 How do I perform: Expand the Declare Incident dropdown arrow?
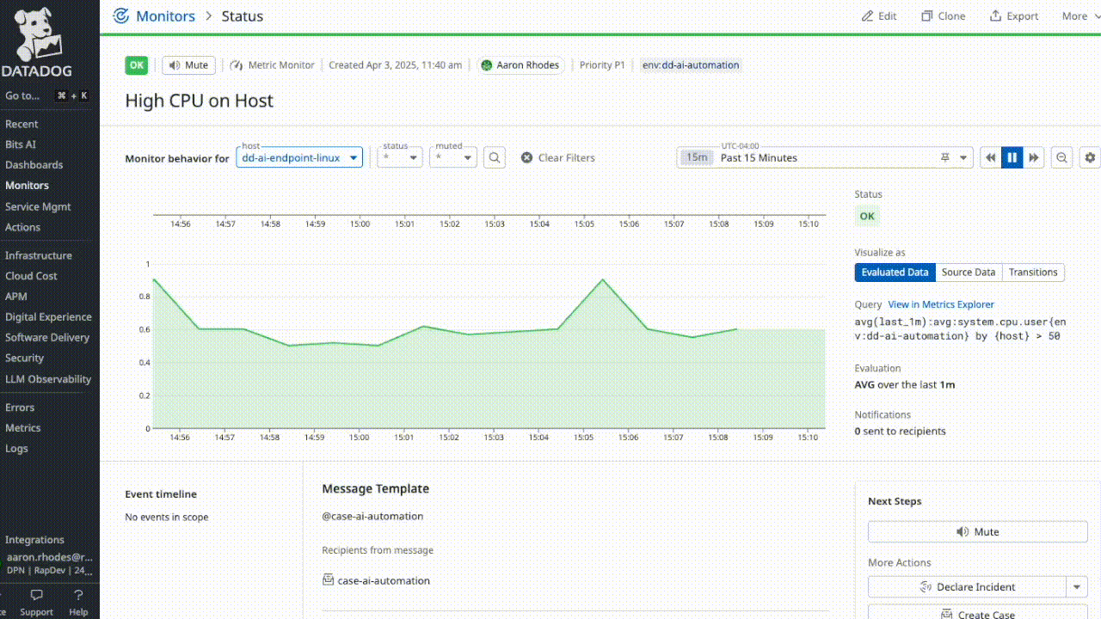pyautogui.click(x=1077, y=587)
